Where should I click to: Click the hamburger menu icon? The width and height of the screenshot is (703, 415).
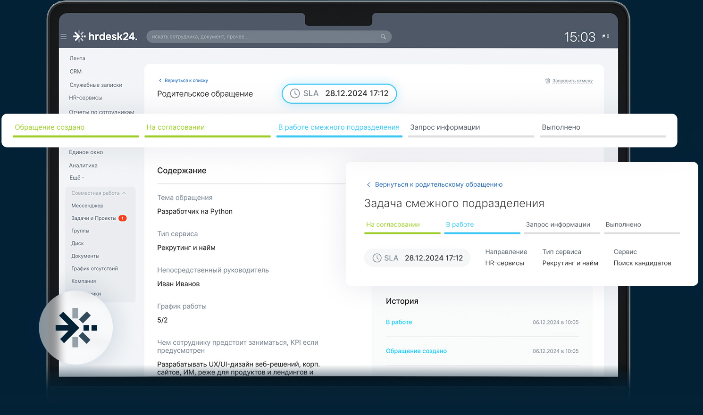click(x=63, y=36)
